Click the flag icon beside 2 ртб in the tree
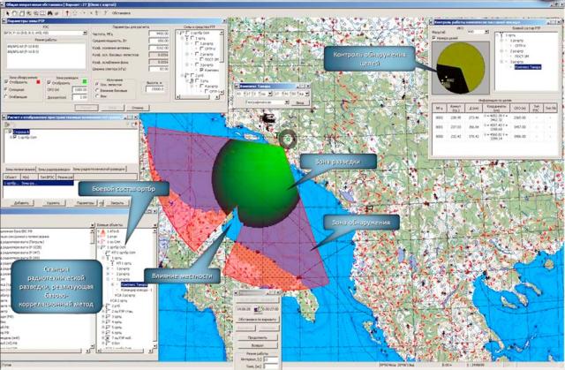Viewport: 565px width, 370px height. (108, 306)
